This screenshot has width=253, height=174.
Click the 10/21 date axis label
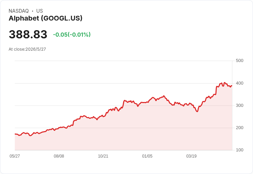(x=103, y=156)
